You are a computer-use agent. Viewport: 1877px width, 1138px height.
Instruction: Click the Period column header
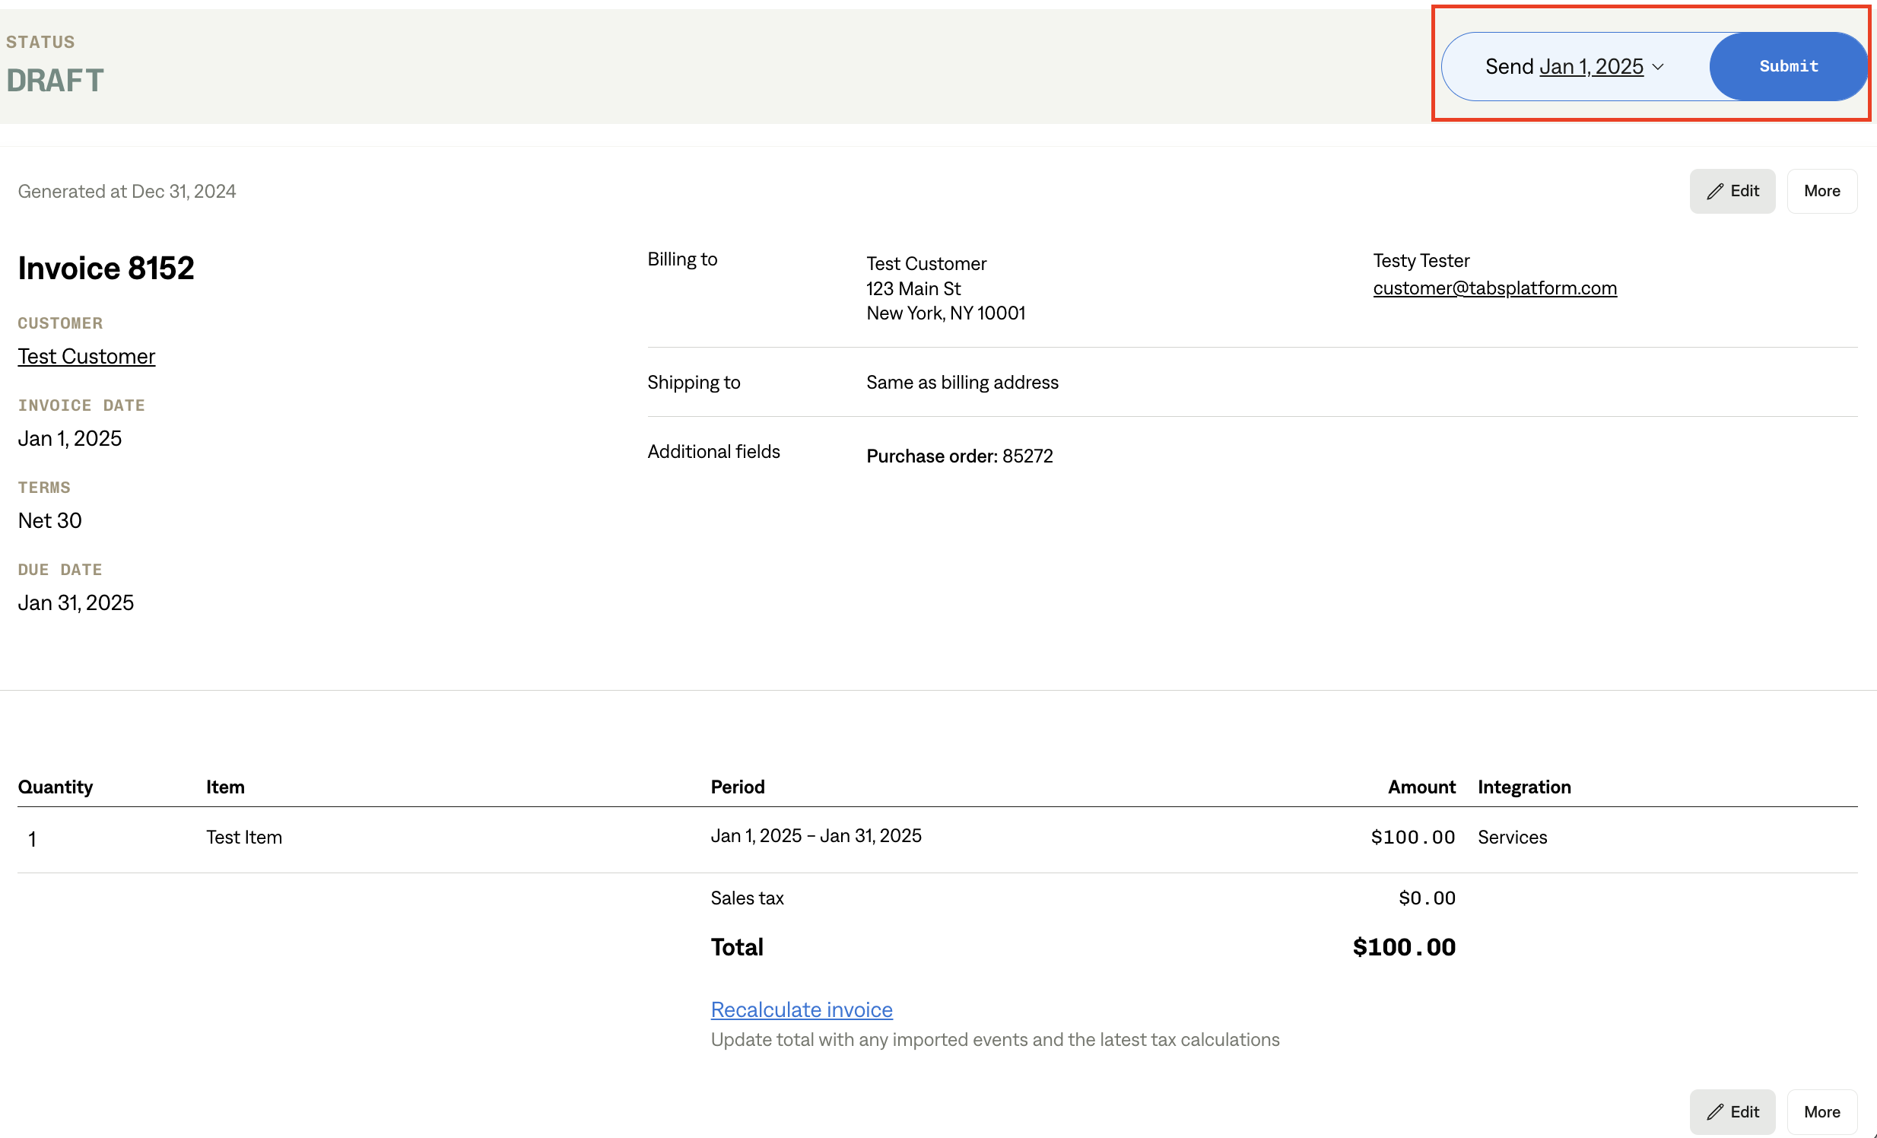pyautogui.click(x=737, y=787)
